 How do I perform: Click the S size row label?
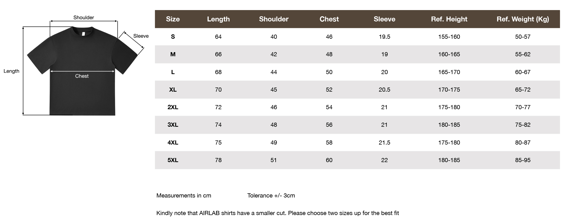(x=173, y=37)
